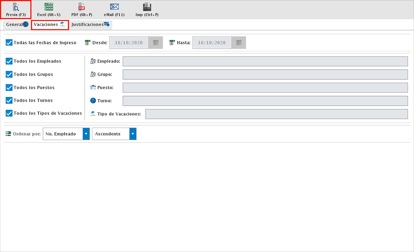Click the clock icon beside Turno
Screen dimensions: 414x252
coord(93,101)
